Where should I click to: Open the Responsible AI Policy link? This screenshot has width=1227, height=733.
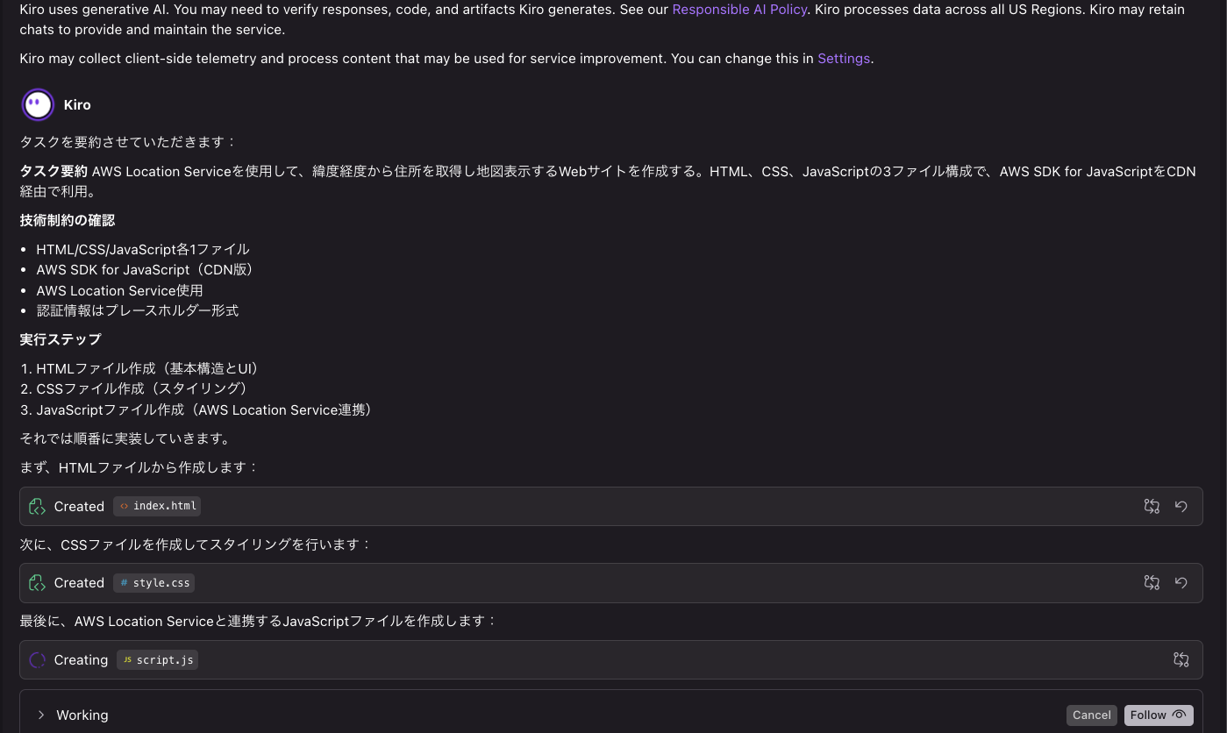click(739, 10)
